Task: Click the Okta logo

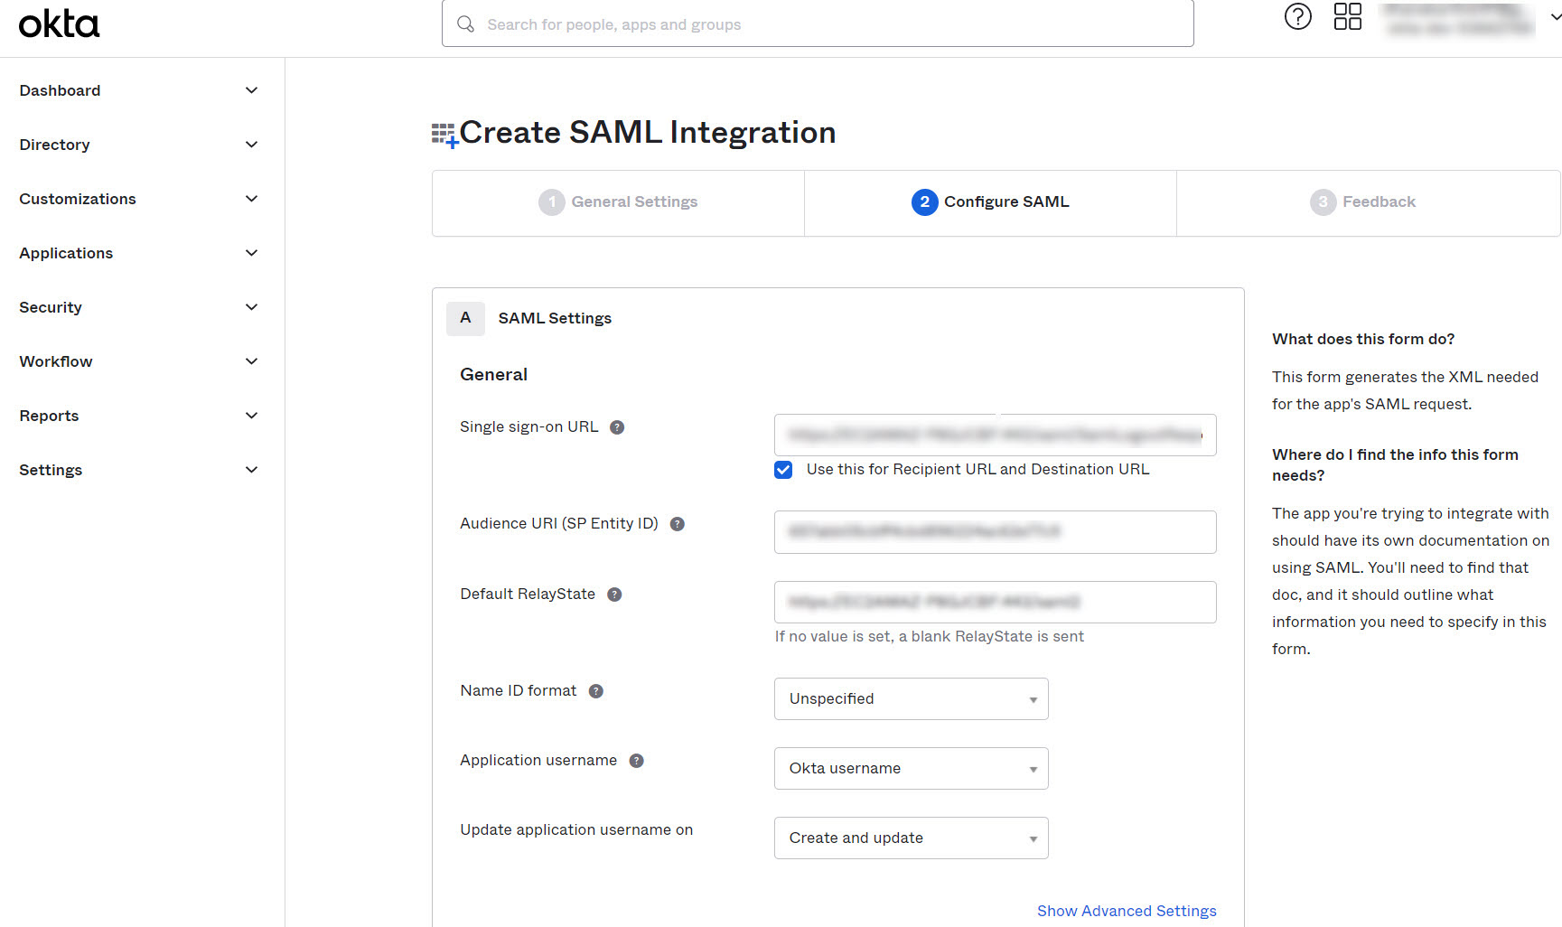Action: coord(60,24)
